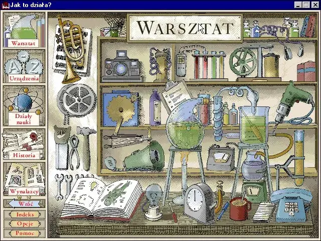This screenshot has height=241, width=321.
Task: Open the Wynalazcy inventors section
Action: point(24,179)
